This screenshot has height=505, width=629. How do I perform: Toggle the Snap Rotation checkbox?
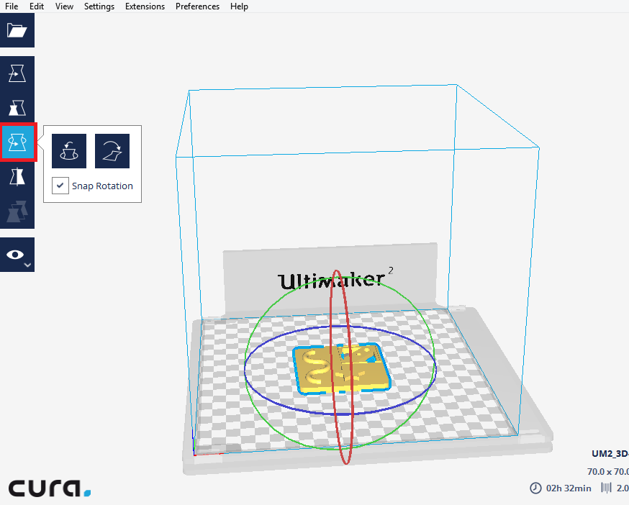pos(60,186)
